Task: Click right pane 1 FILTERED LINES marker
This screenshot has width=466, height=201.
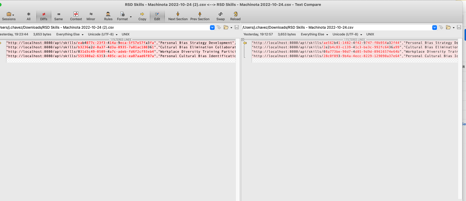Action: pos(355,39)
